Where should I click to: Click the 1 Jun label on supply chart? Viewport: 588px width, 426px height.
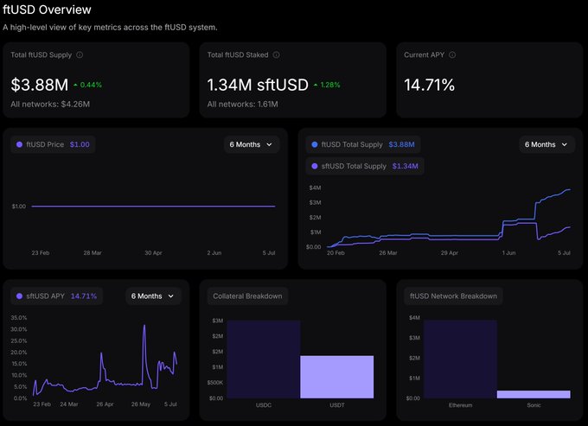[508, 253]
